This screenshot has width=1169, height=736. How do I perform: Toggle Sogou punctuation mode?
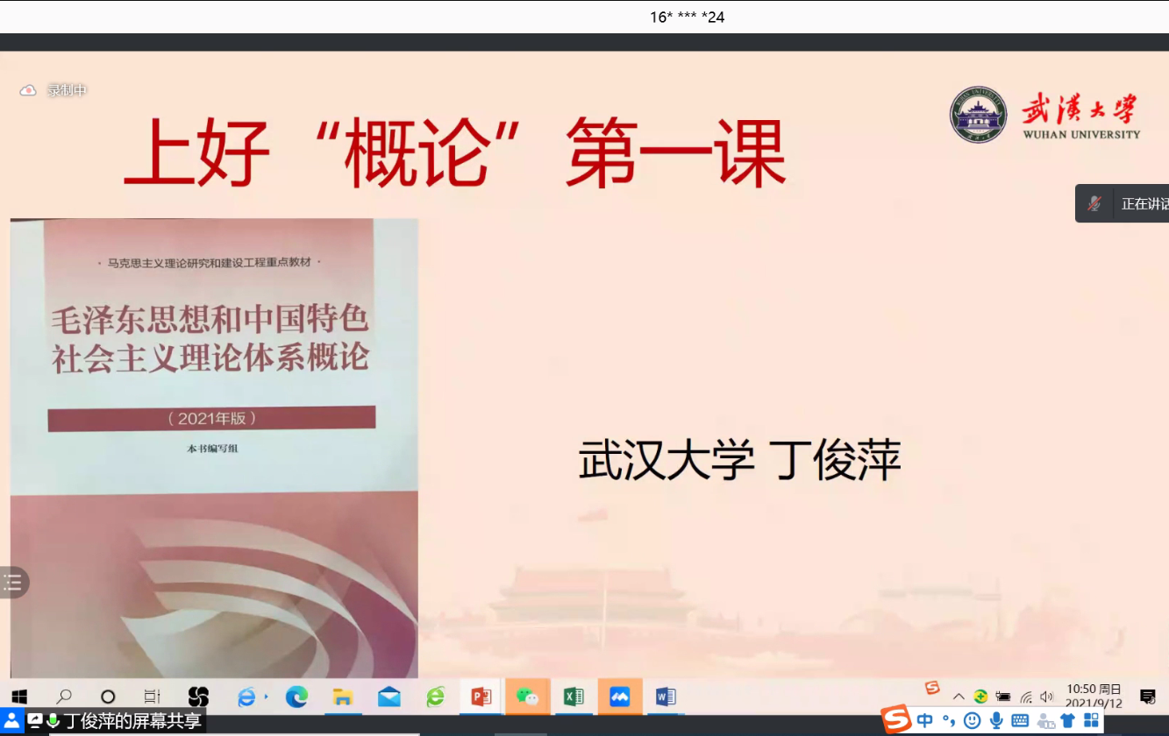click(x=948, y=720)
